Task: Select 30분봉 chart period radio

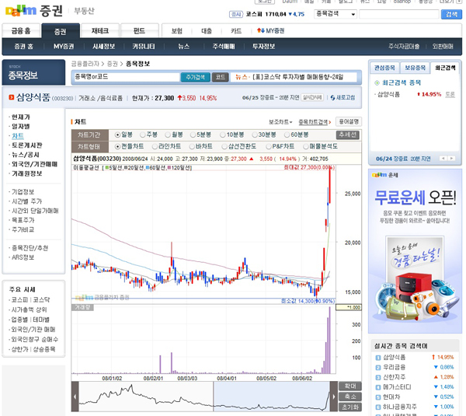Action: [x=255, y=135]
